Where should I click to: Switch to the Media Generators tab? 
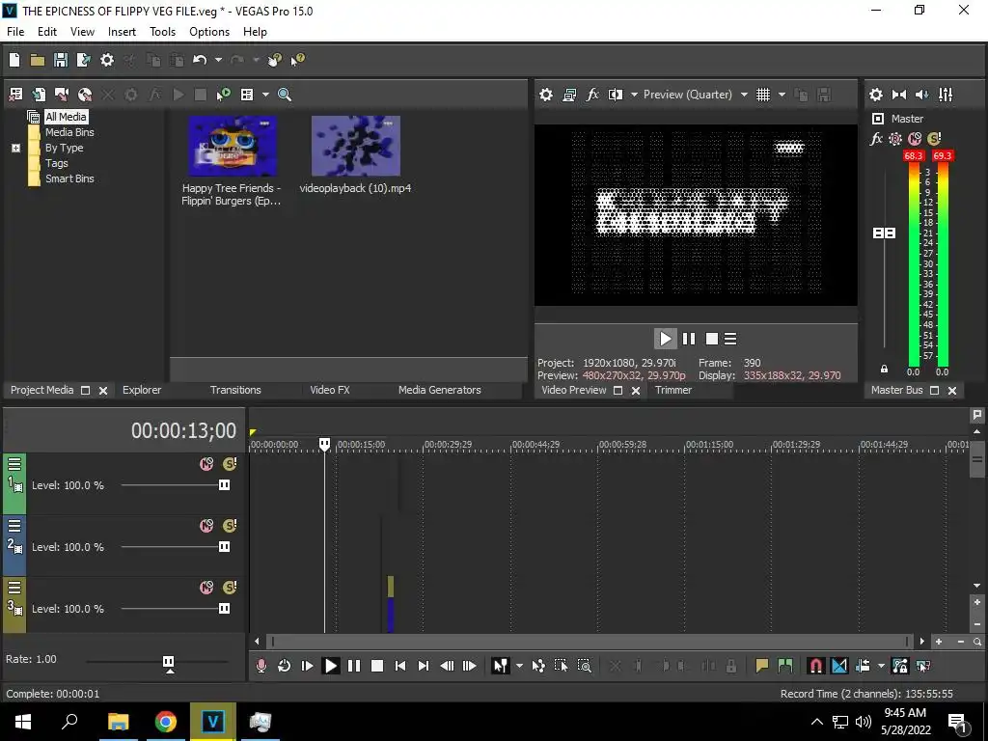pyautogui.click(x=439, y=390)
